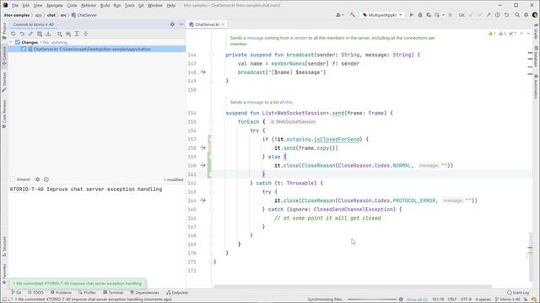The height and width of the screenshot is (303, 540).
Task: Show Git history clock icon
Action: 498,15
